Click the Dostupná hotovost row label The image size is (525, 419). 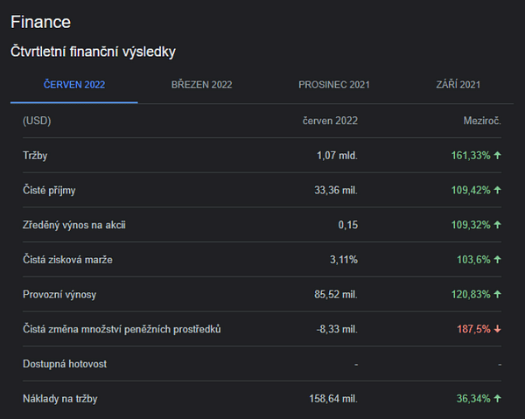click(x=65, y=364)
